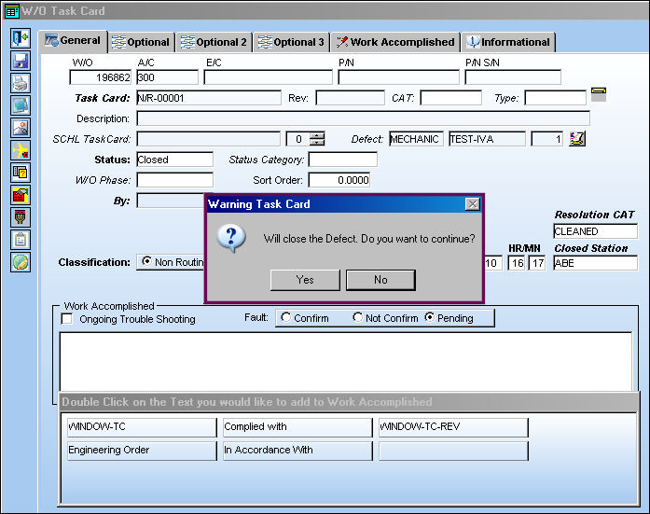Click the printer icon in sidebar

[x=21, y=83]
